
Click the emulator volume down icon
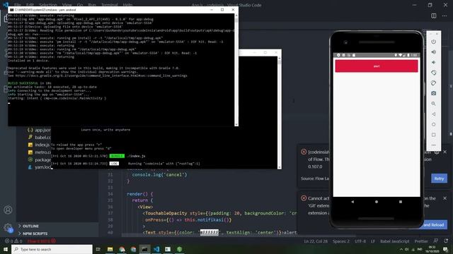pos(433,63)
